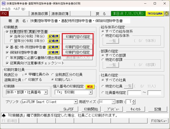Select すべての給与体系 radio button
The height and width of the screenshot is (129, 170).
point(103,31)
